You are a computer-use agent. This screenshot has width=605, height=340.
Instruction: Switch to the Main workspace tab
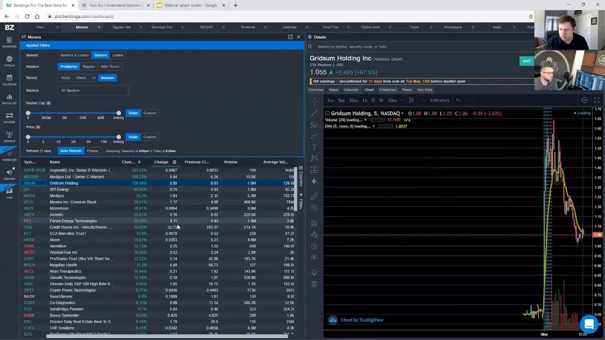click(x=41, y=27)
